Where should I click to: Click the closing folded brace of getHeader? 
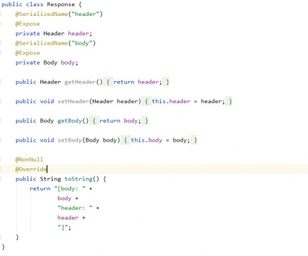166,82
